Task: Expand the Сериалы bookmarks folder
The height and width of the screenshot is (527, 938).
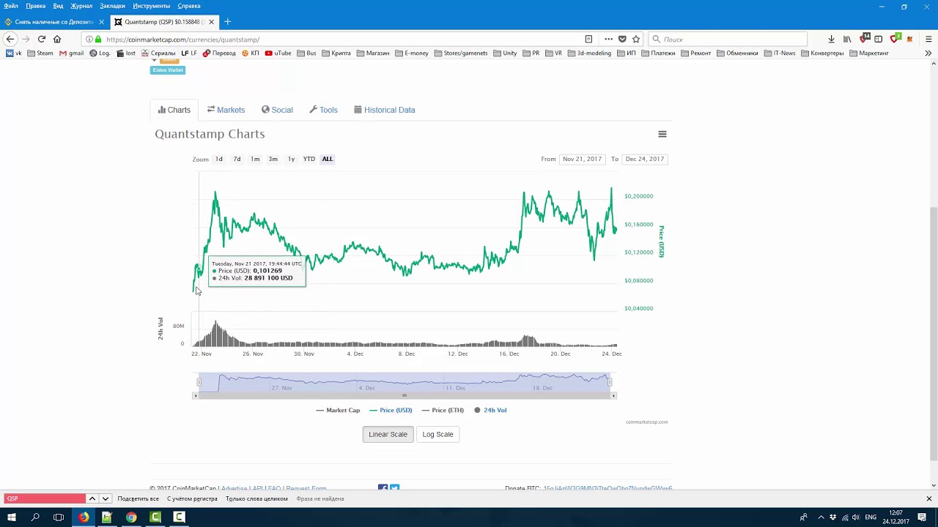Action: (x=158, y=53)
